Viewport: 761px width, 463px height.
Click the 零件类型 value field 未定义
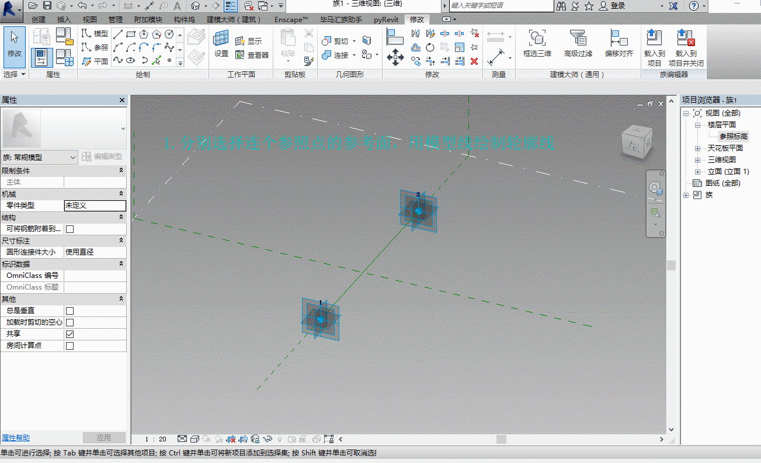95,206
